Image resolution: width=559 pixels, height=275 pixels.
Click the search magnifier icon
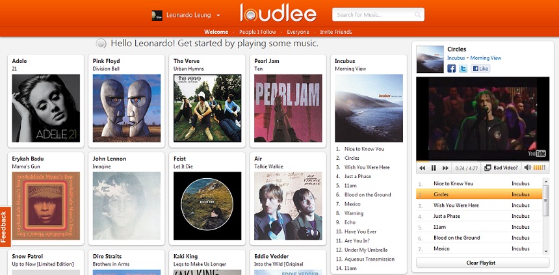click(x=418, y=15)
